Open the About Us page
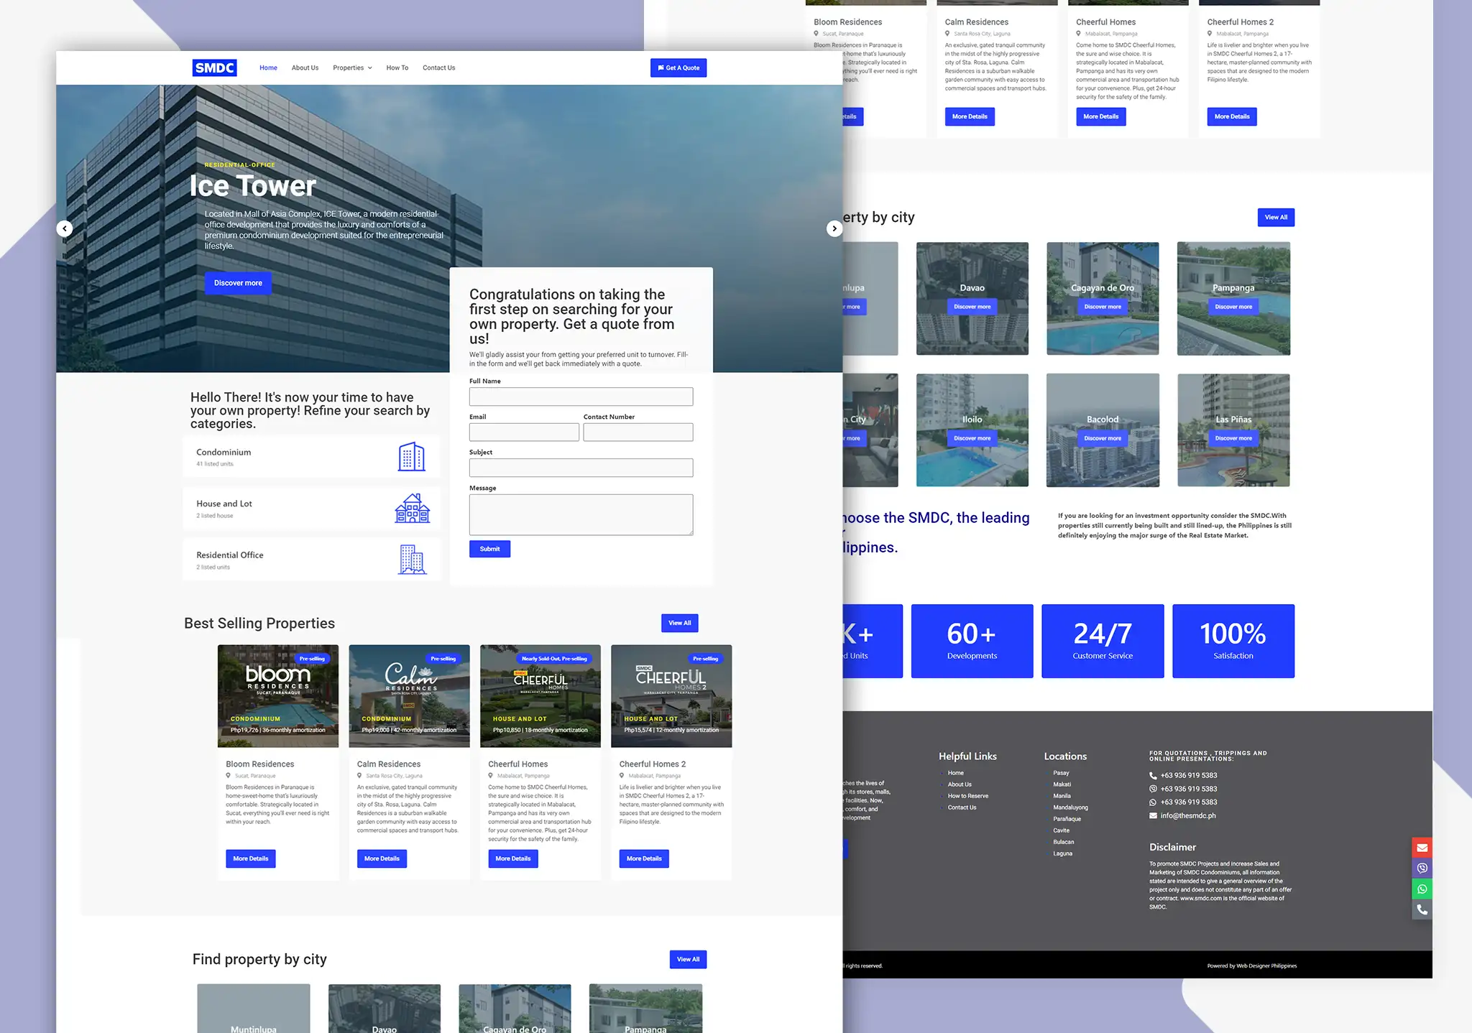 [305, 68]
